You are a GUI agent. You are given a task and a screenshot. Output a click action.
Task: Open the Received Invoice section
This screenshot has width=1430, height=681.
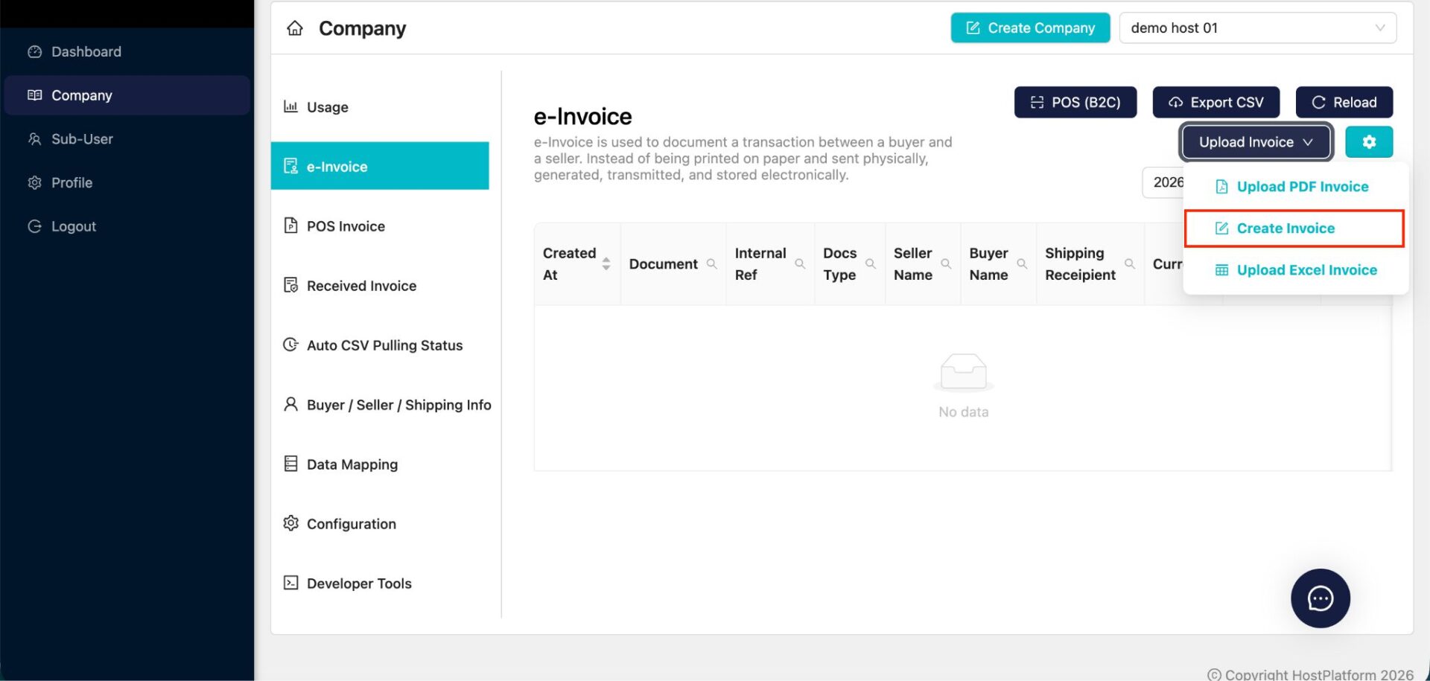(x=380, y=285)
